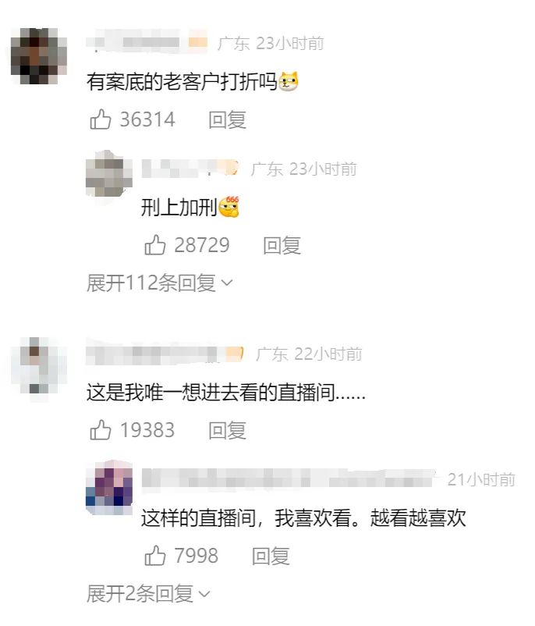This screenshot has width=535, height=626.
Task: Reply to the 刑上加刑 comment
Action: pyautogui.click(x=282, y=245)
